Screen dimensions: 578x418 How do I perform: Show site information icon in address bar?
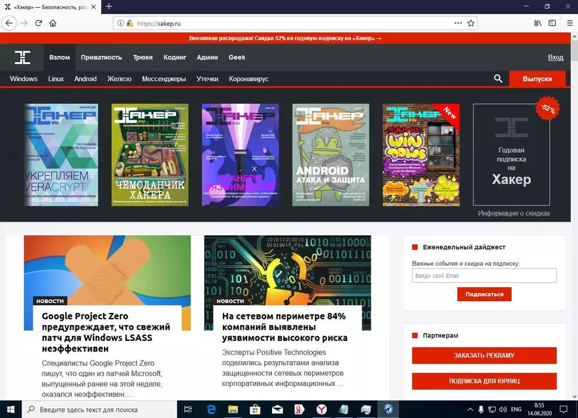tap(120, 24)
